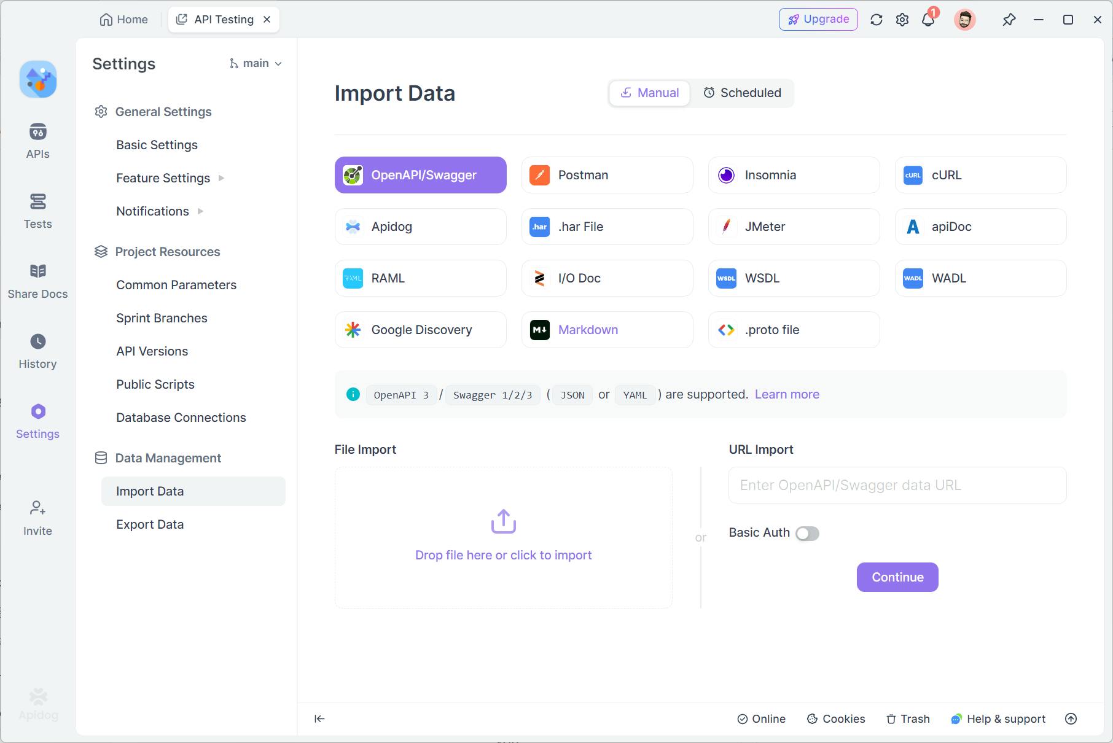The height and width of the screenshot is (743, 1113).
Task: Open the user avatar menu
Action: coord(965,20)
